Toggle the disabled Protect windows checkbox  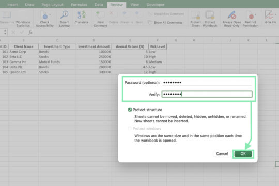tap(130, 128)
